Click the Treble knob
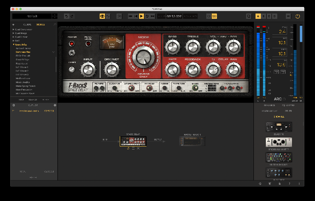The width and height of the screenshot is (315, 201). click(193, 47)
